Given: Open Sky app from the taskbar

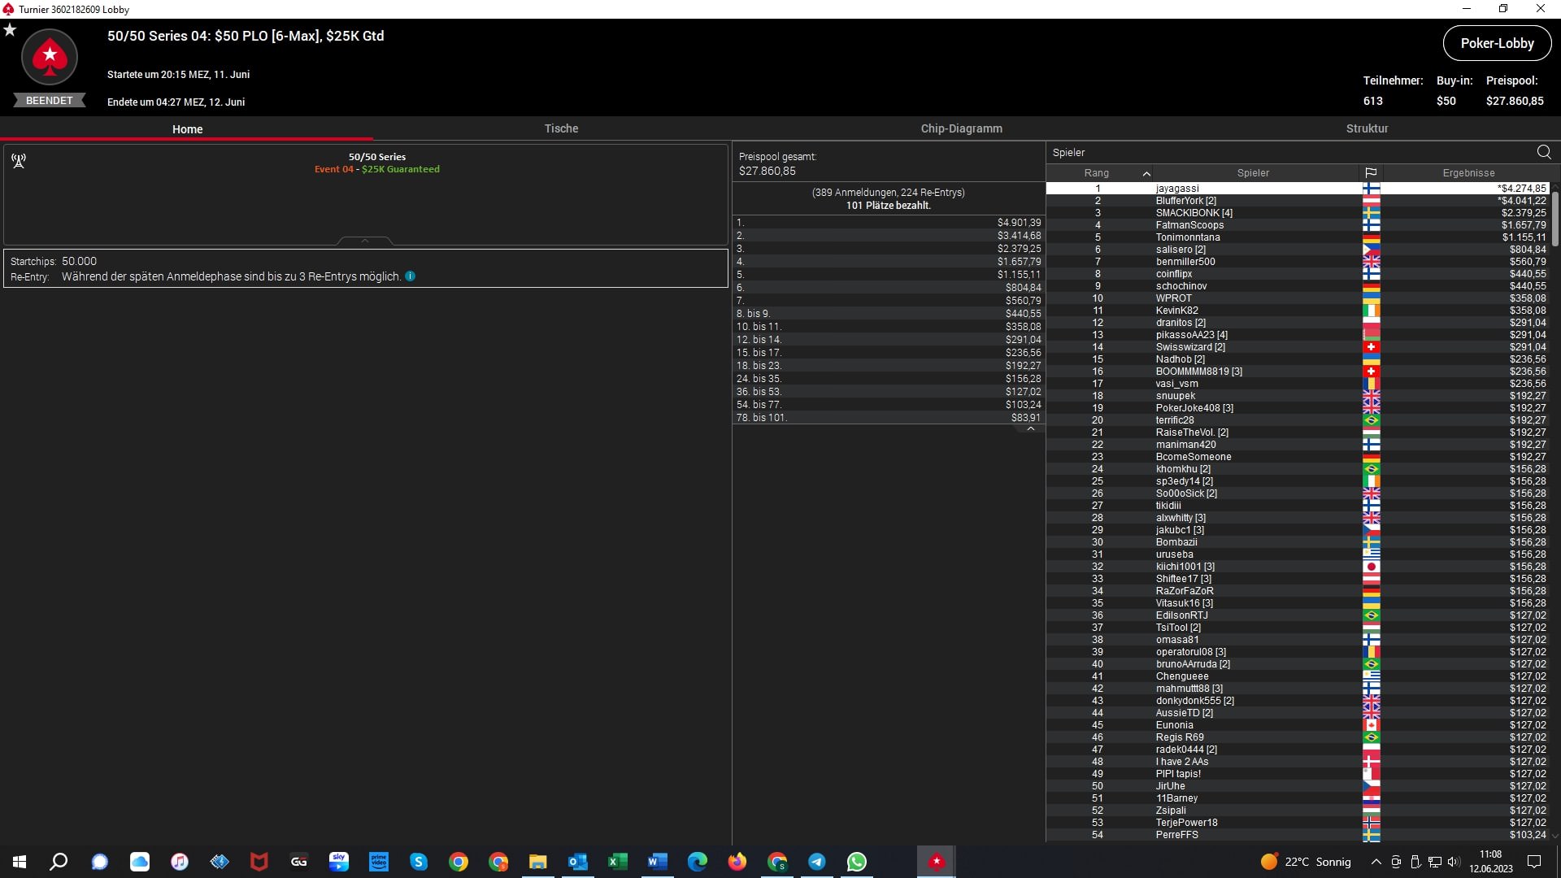Looking at the screenshot, I should click(339, 862).
